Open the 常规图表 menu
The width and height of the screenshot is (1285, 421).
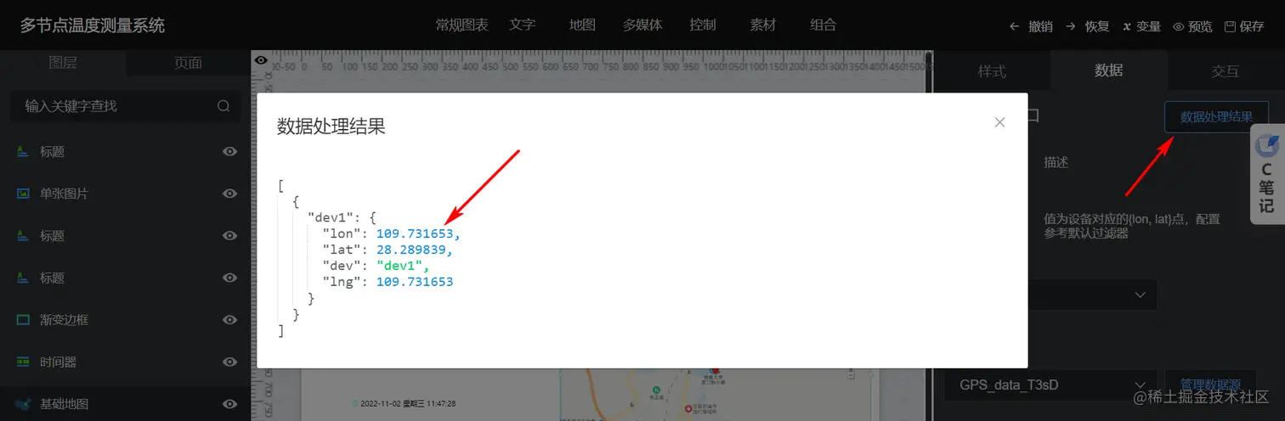(461, 25)
